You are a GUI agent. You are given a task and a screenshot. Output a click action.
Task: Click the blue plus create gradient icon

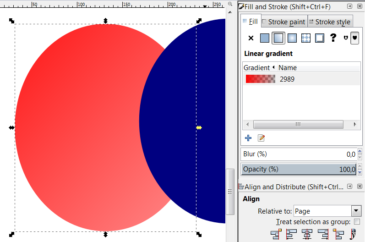248,138
